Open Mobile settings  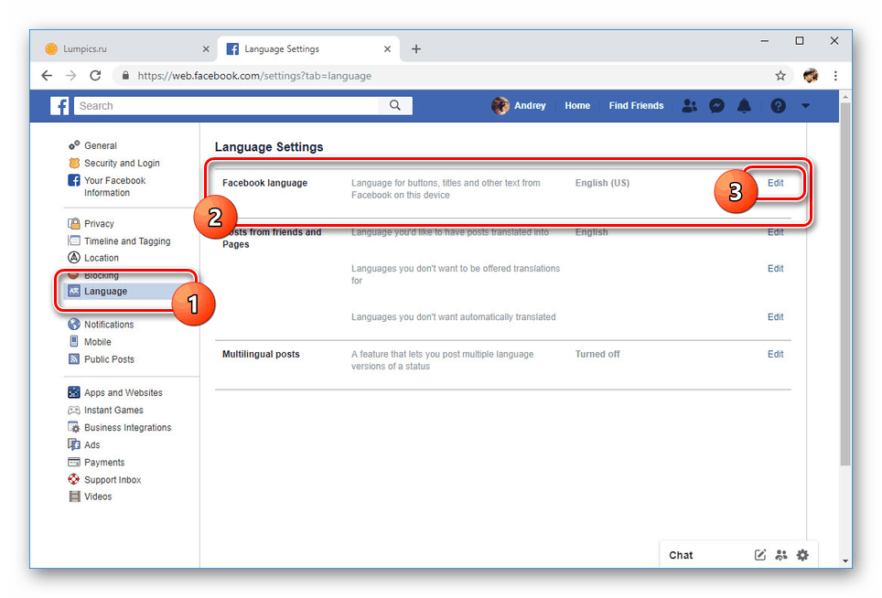[x=97, y=342]
